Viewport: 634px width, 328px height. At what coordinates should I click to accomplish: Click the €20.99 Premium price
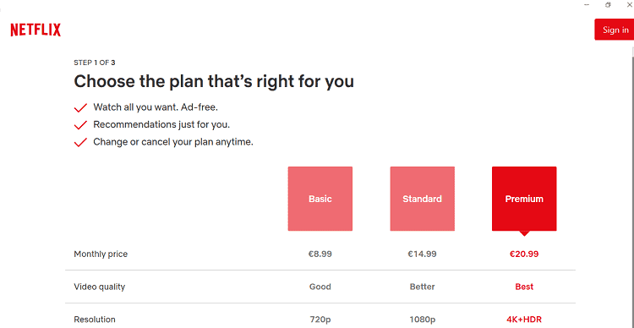coord(524,254)
